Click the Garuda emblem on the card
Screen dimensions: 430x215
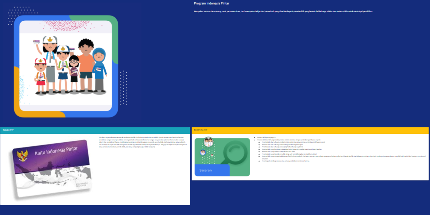point(22,156)
